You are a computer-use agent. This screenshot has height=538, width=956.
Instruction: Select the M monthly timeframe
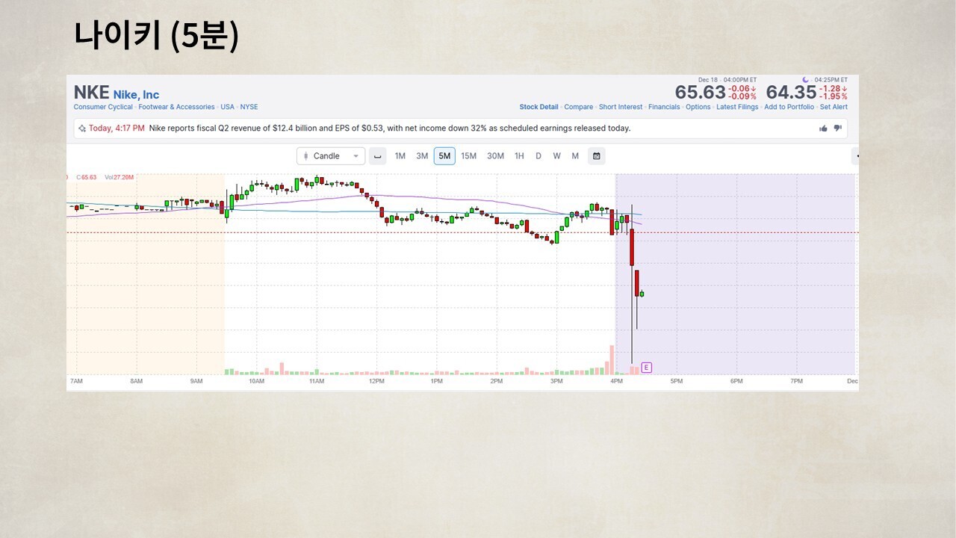[x=575, y=156]
